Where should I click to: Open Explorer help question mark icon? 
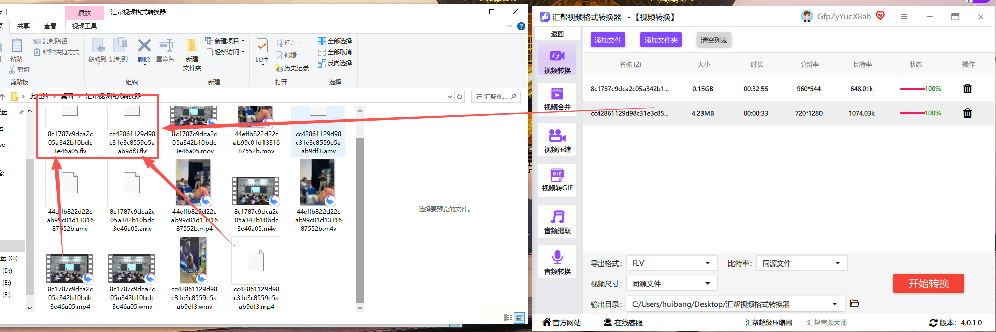coord(521,26)
